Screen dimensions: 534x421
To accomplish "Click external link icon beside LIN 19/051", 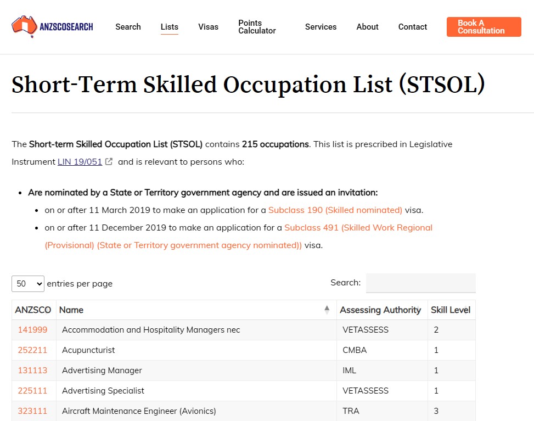I will (109, 162).
